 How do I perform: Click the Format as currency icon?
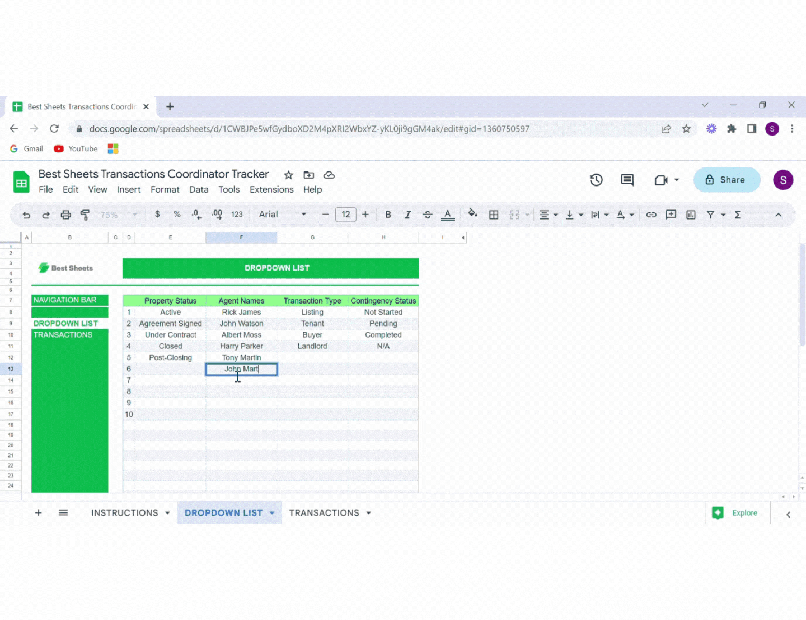click(x=157, y=215)
